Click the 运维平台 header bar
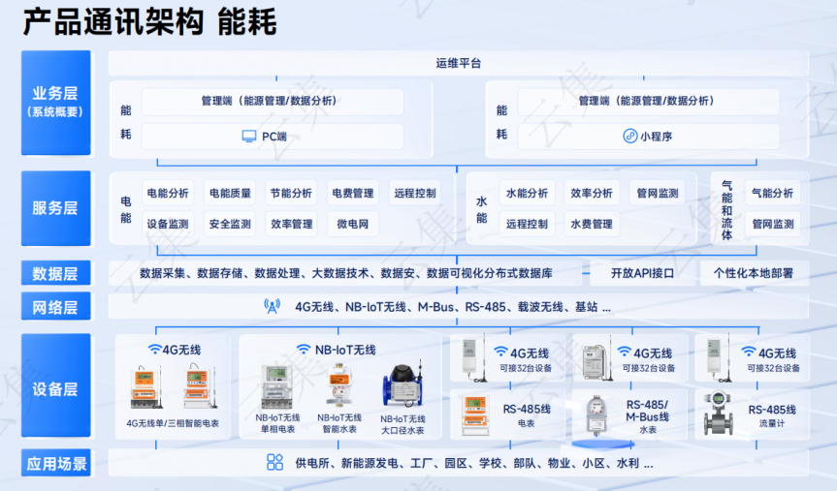 [458, 64]
